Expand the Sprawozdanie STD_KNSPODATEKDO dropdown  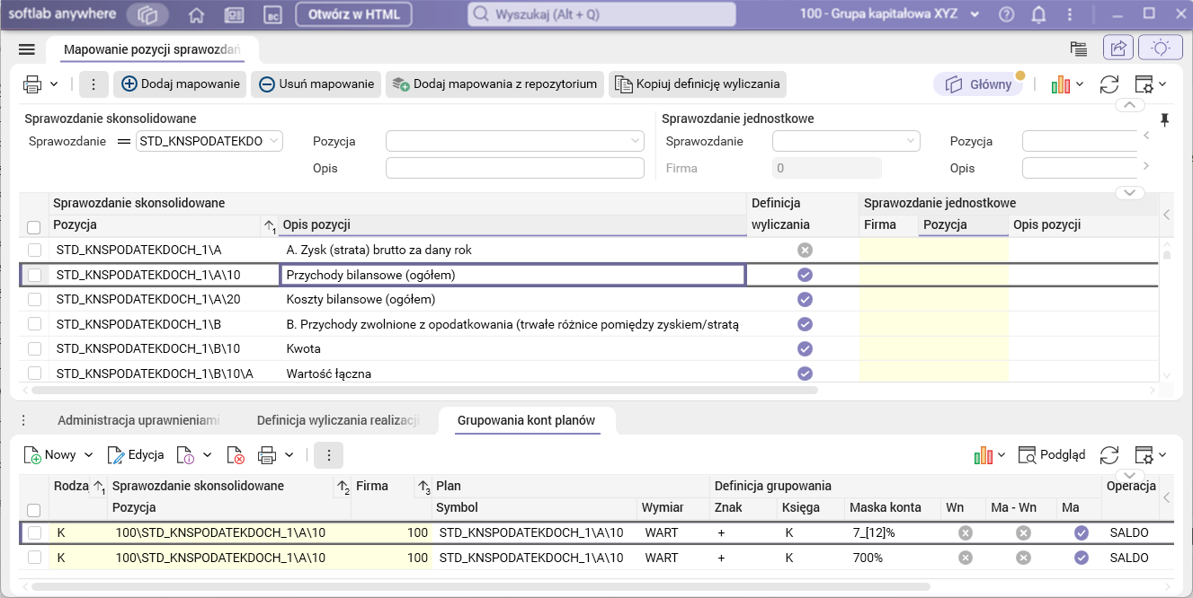(274, 141)
